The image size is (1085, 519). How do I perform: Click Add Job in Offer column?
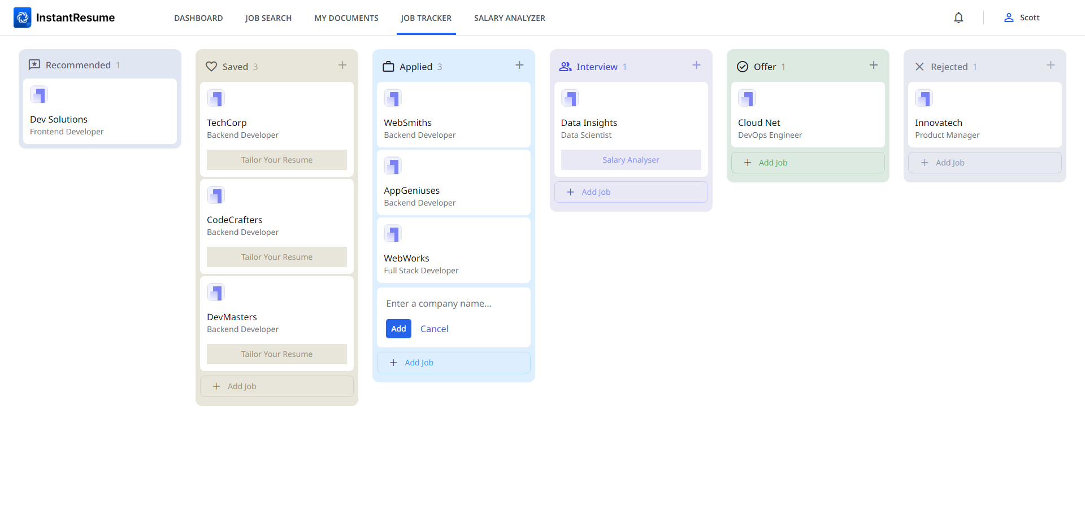(x=808, y=163)
